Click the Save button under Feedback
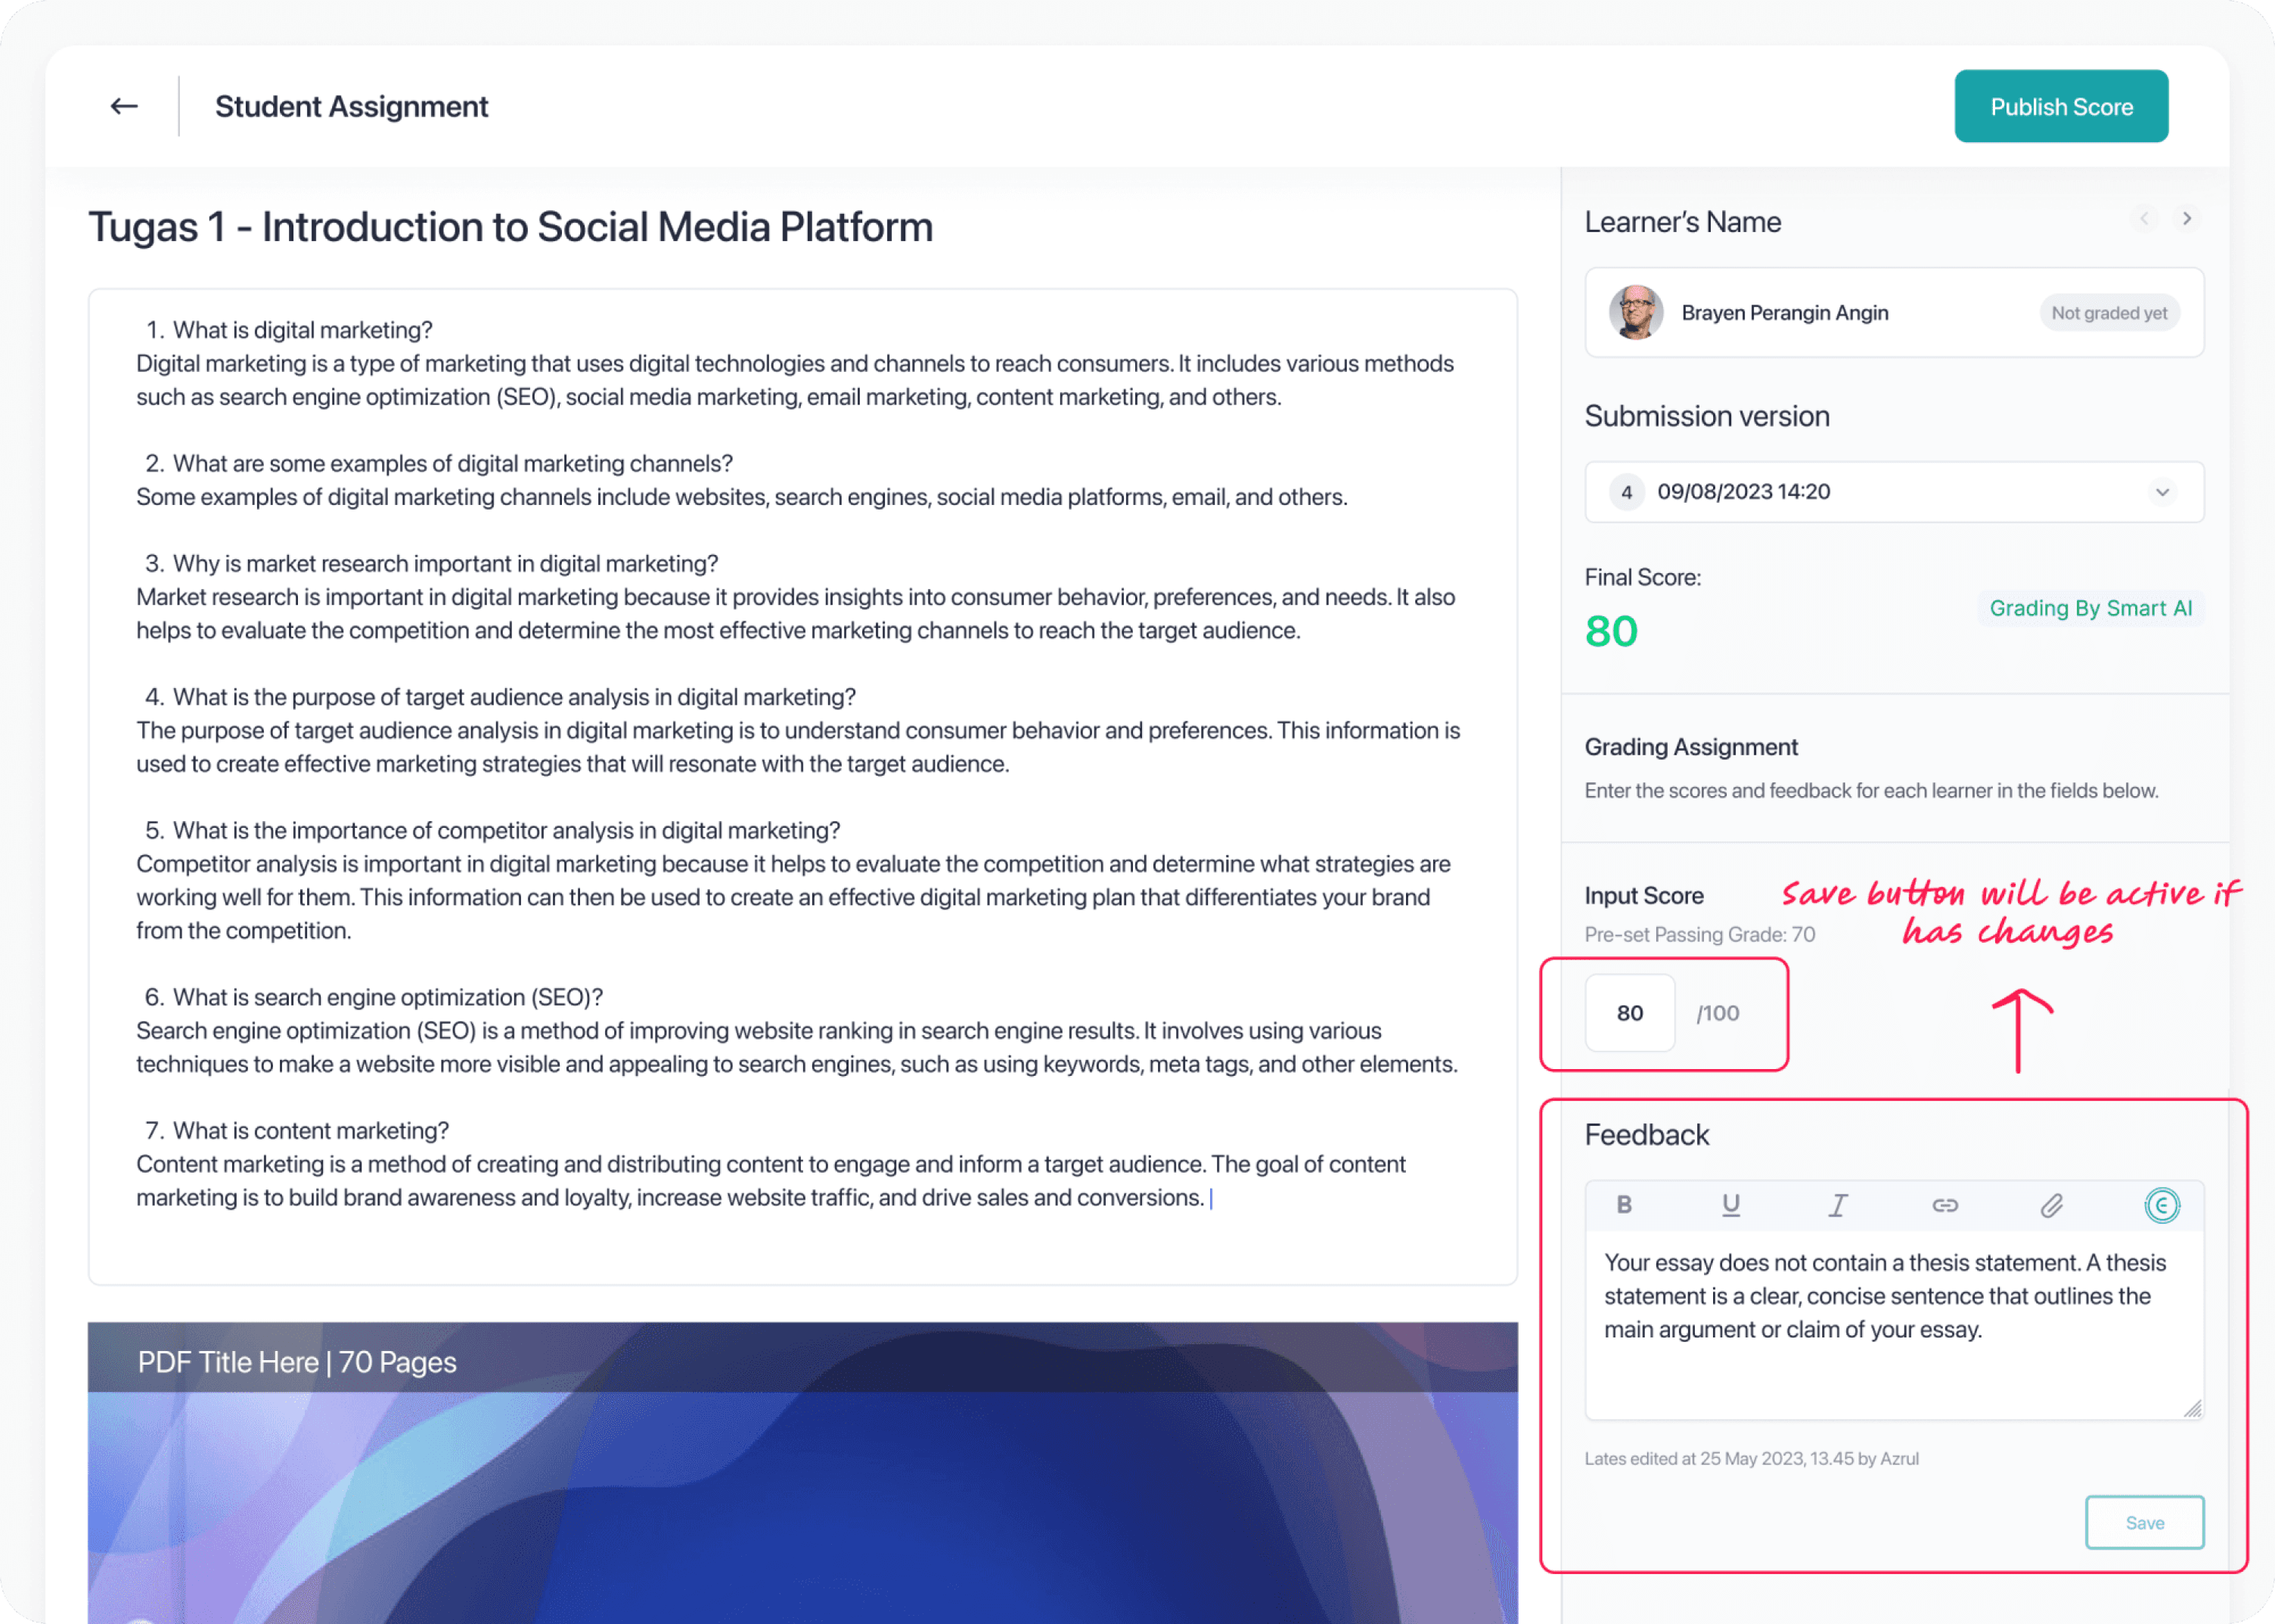 click(x=2144, y=1522)
